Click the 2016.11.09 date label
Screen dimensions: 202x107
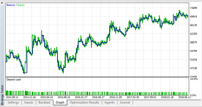pos(116,97)
